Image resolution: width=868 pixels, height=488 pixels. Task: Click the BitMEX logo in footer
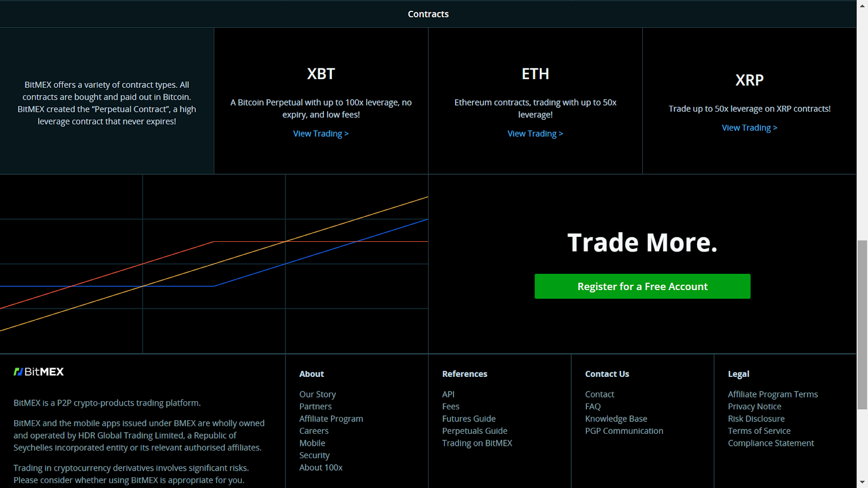(39, 371)
